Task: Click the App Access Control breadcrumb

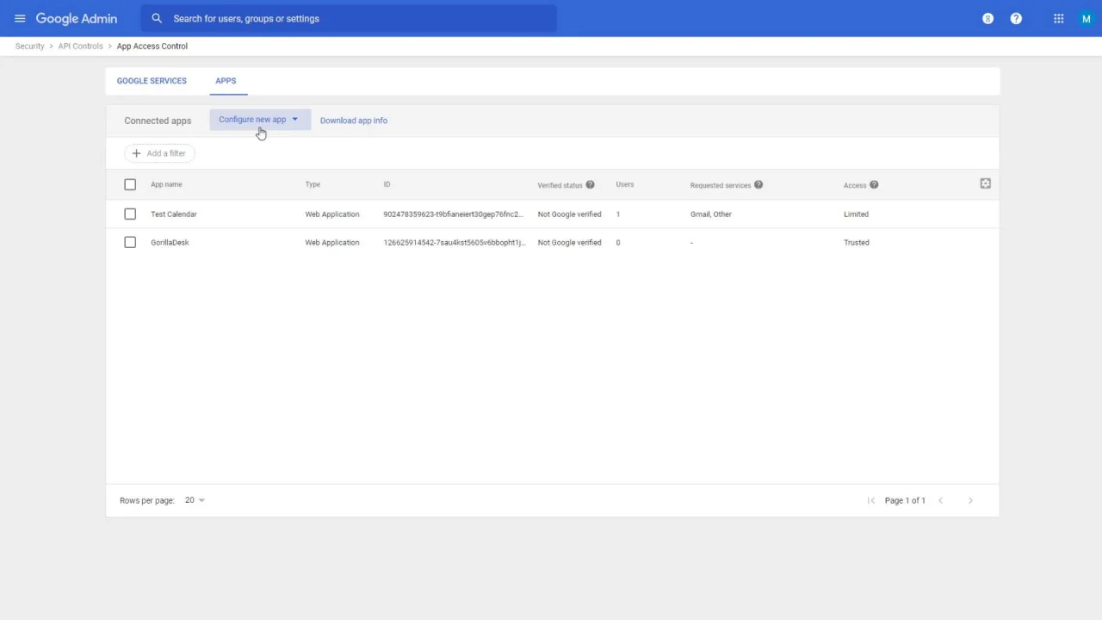Action: pyautogui.click(x=152, y=46)
